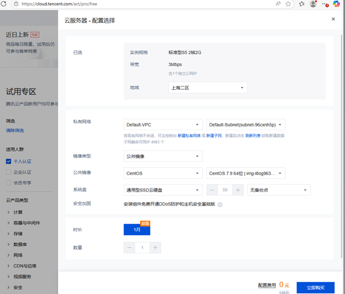Open the Copilot icon in the browser toolbar
The image size is (345, 294).
[336, 4]
